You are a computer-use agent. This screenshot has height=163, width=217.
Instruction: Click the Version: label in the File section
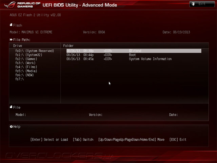[96, 115]
